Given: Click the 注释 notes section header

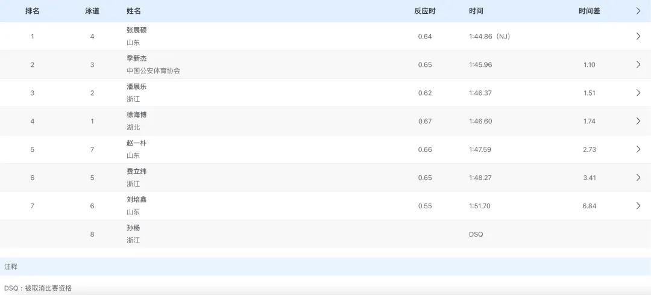Looking at the screenshot, I should pos(11,266).
